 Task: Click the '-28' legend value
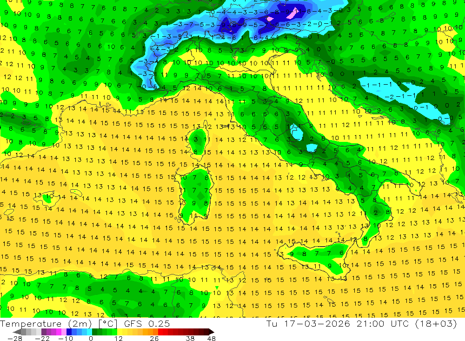[x=15, y=339]
